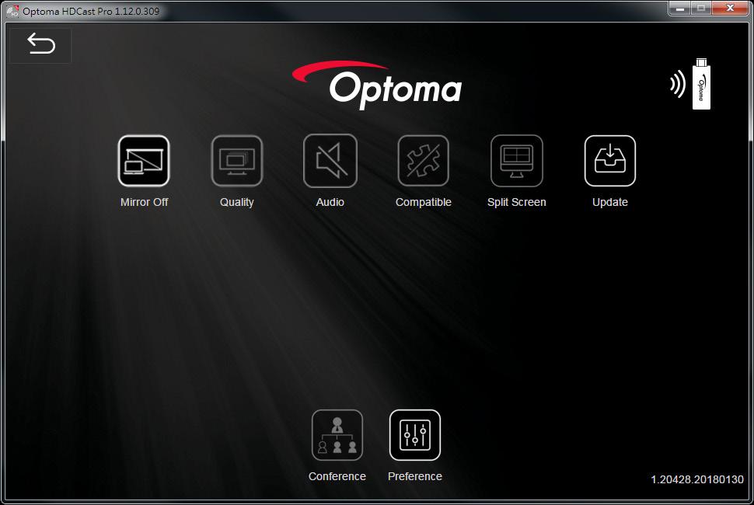This screenshot has width=754, height=505.
Task: Click the Quality label text
Action: 236,202
